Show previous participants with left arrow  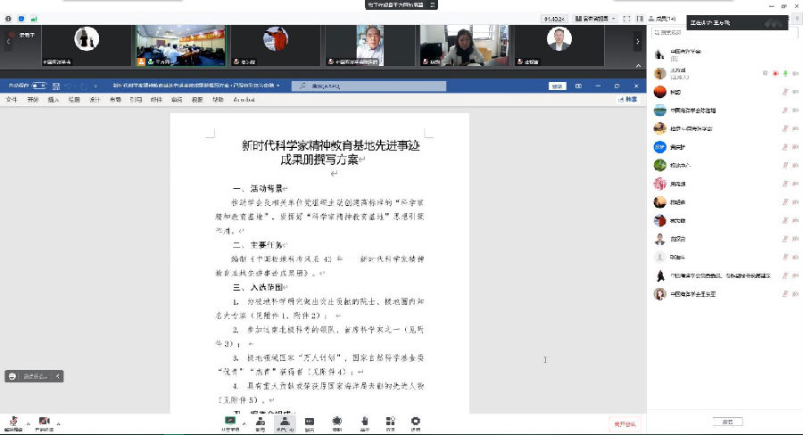click(8, 42)
